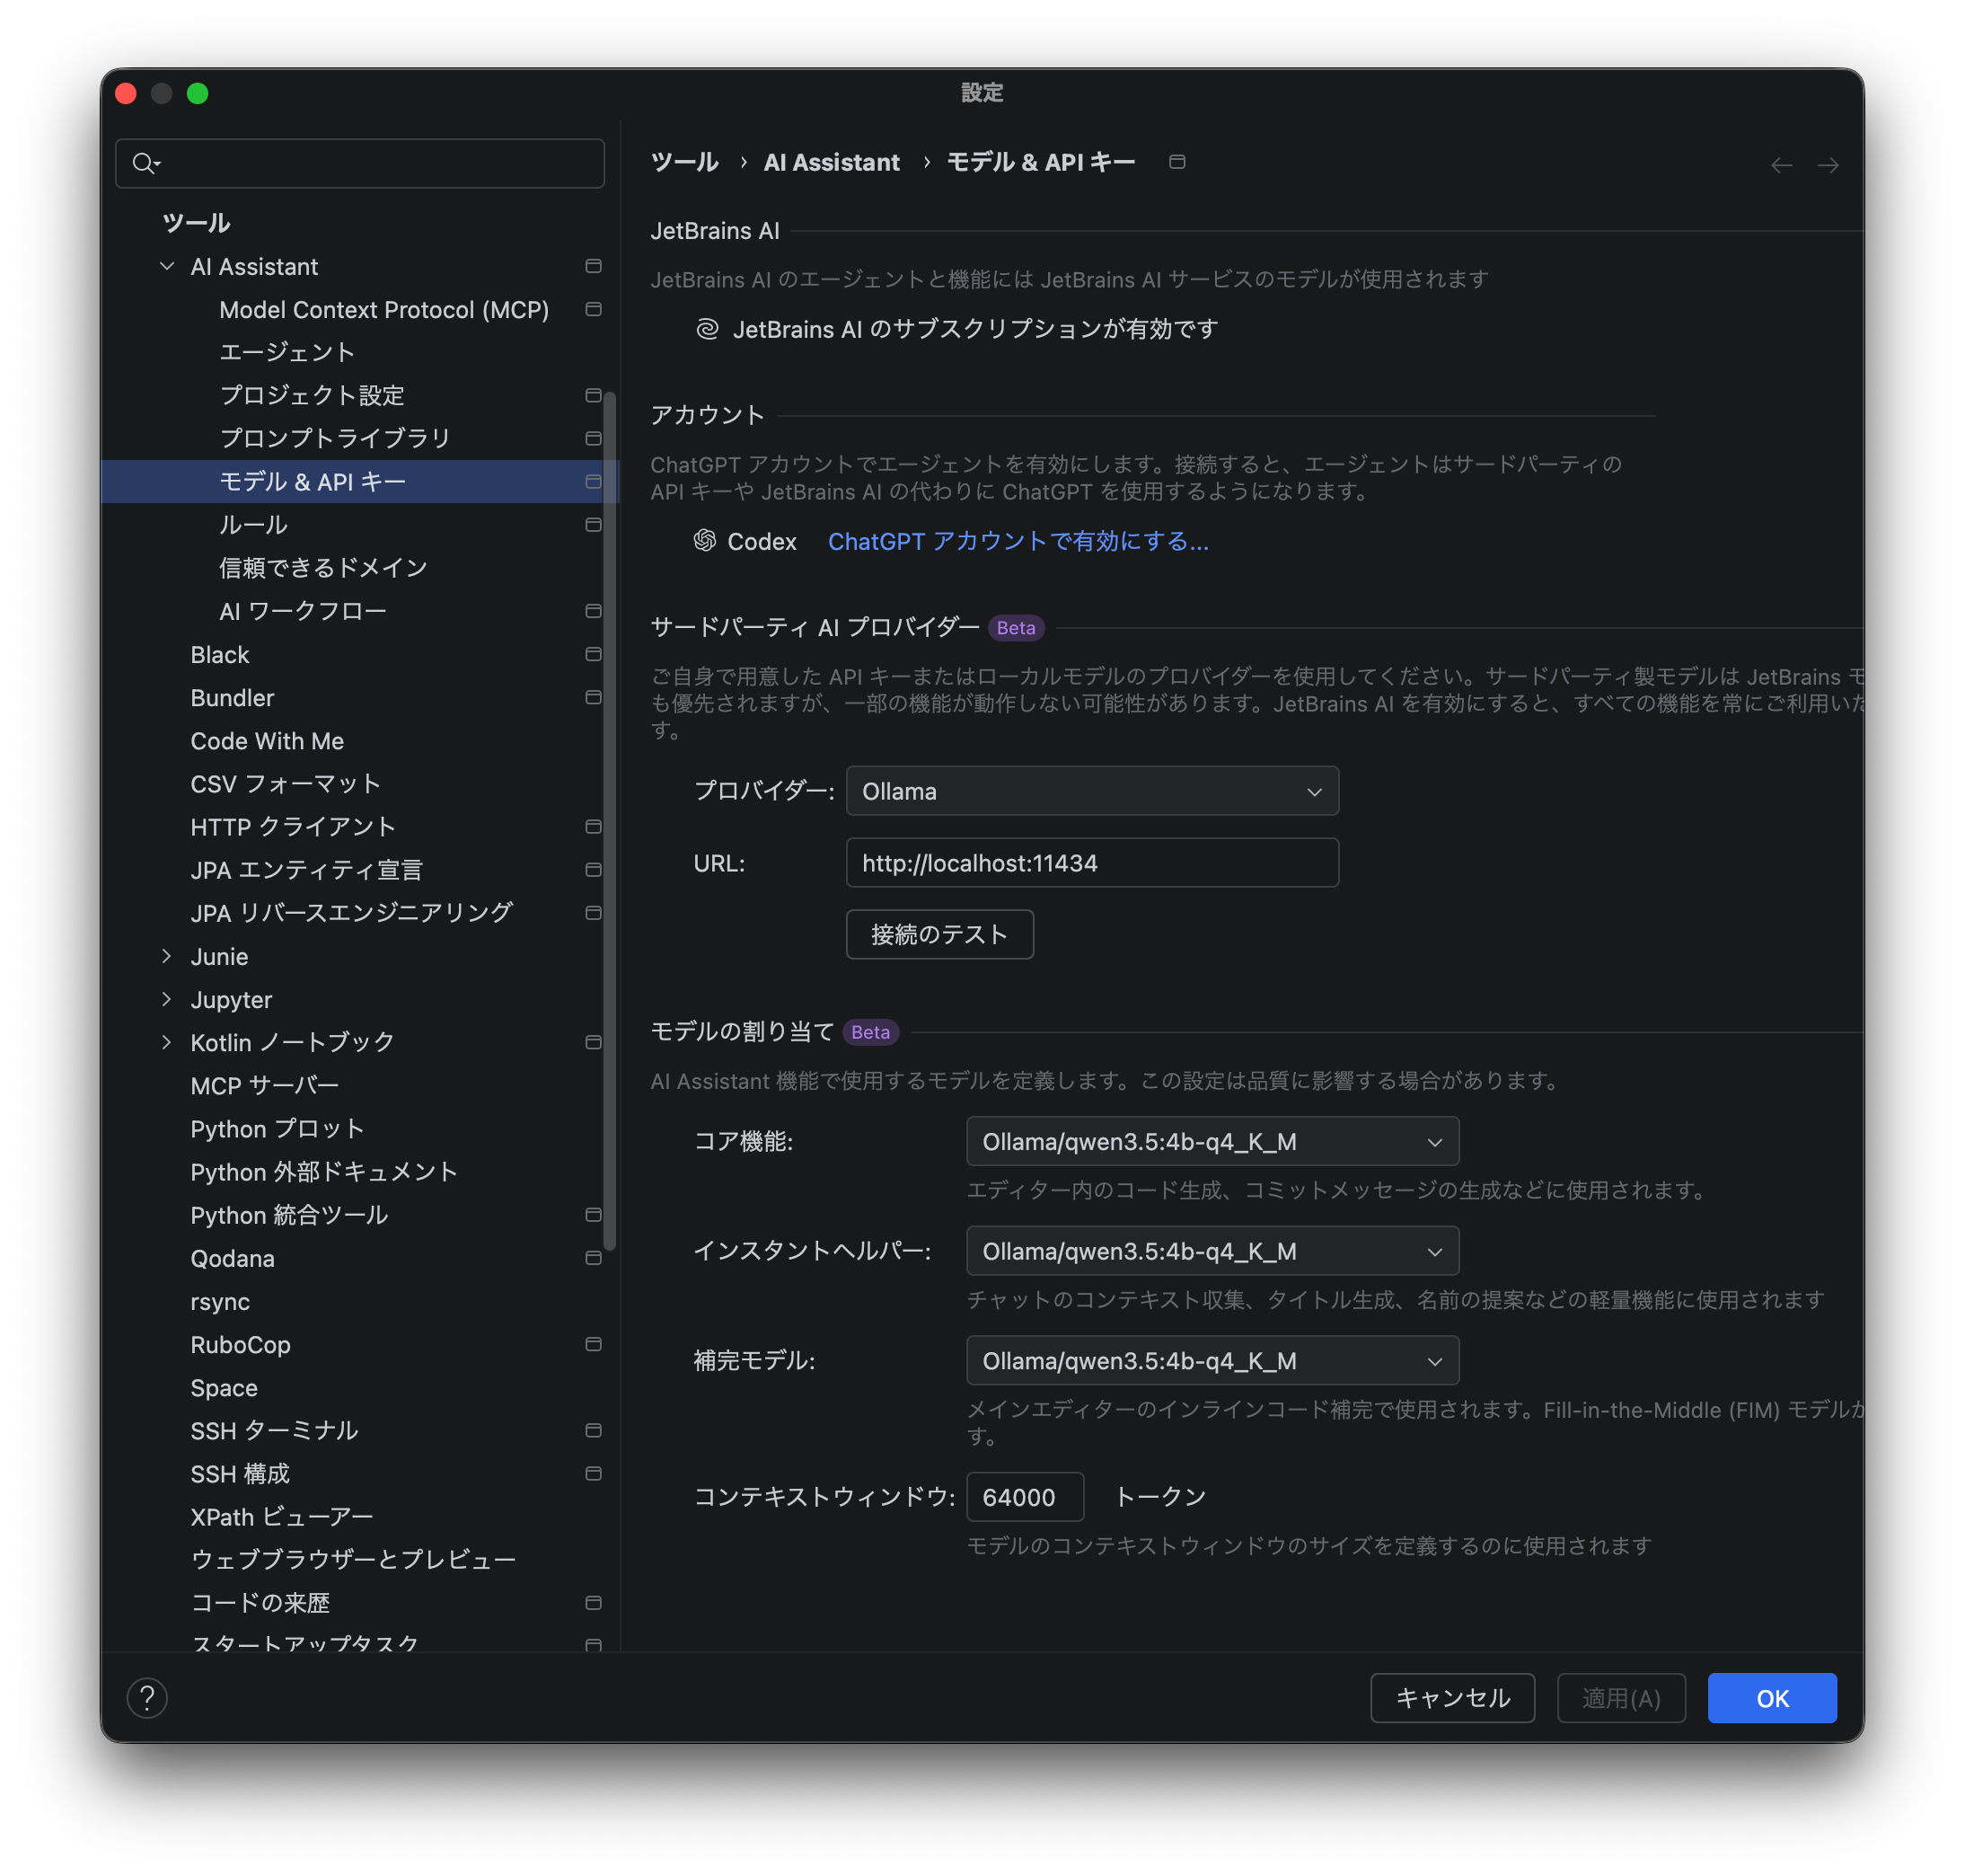Click the settings marker icon next to Qodana
The image size is (1965, 1876).
point(592,1258)
